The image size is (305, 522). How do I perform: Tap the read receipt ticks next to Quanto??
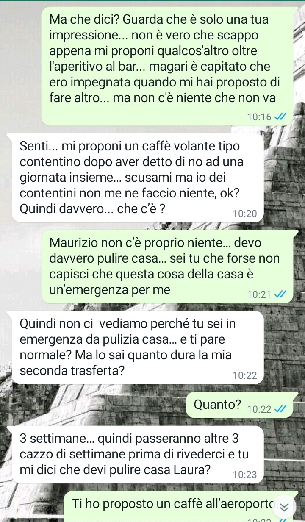pyautogui.click(x=280, y=409)
